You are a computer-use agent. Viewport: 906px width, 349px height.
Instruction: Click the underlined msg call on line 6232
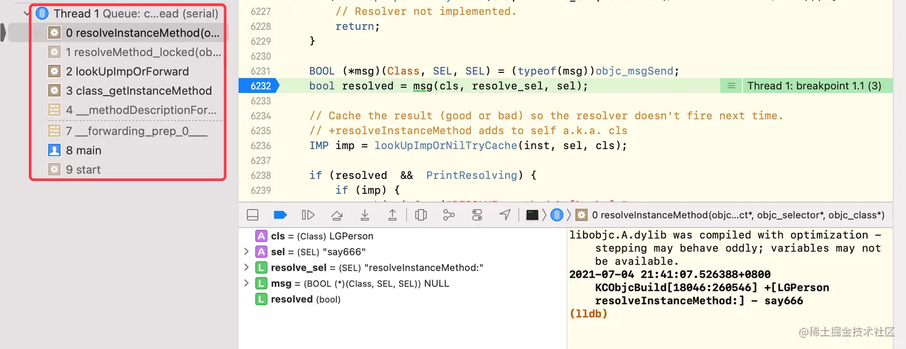(x=423, y=86)
